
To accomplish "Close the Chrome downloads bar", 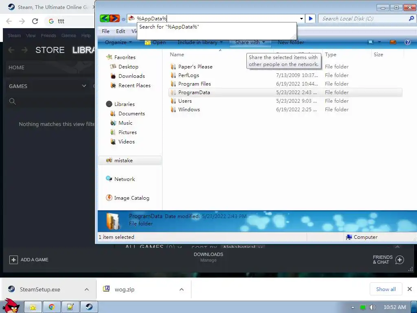I will tap(410, 289).
